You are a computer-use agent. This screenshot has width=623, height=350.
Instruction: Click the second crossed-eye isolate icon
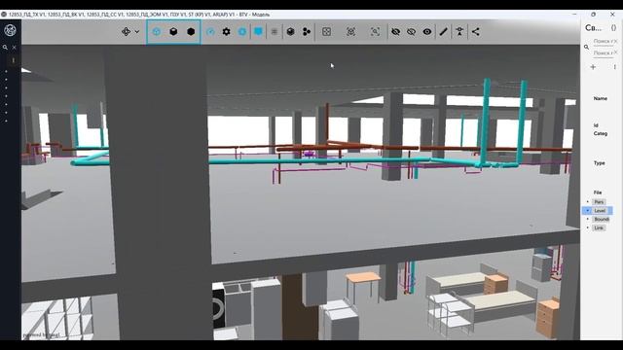click(x=411, y=32)
